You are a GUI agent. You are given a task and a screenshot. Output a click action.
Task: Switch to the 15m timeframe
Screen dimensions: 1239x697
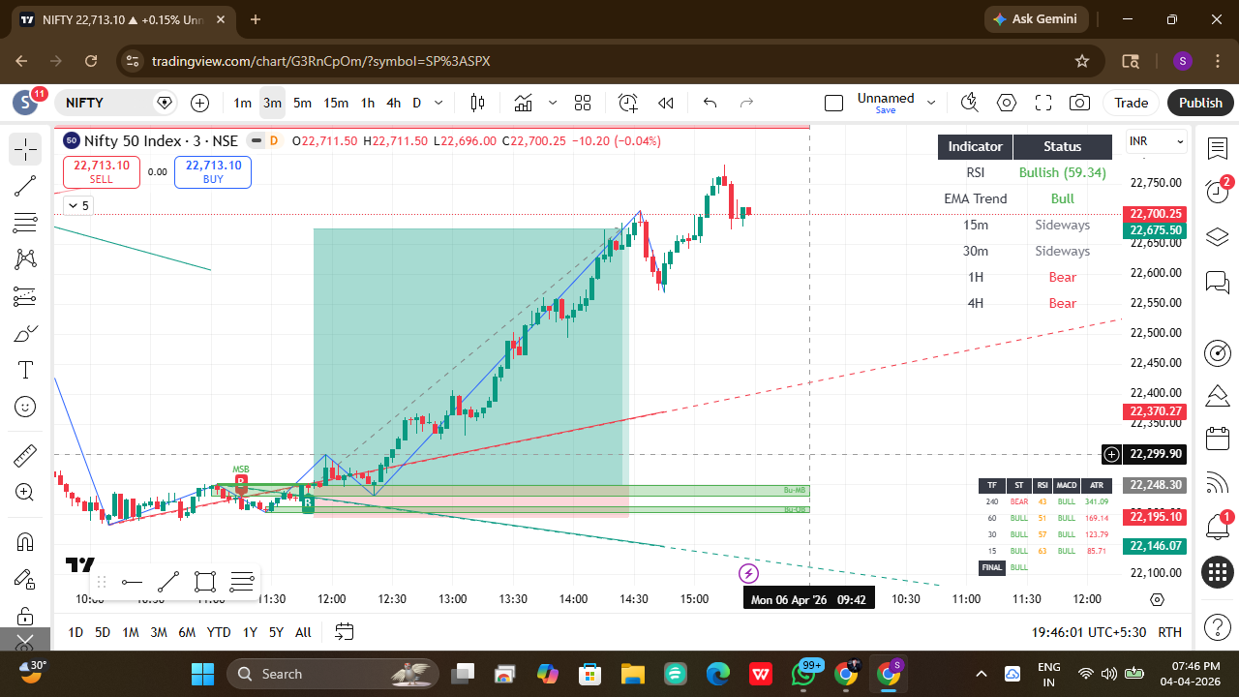point(336,103)
